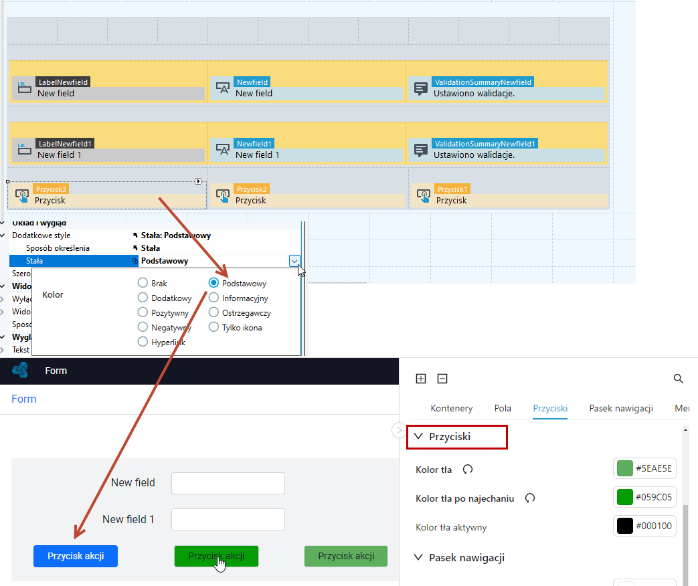Select the Brak color radio button
The image size is (698, 586).
(x=143, y=283)
